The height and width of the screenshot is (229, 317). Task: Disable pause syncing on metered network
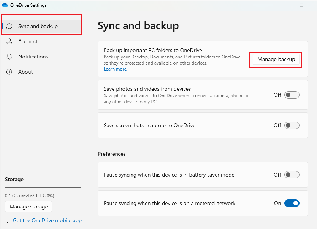(x=292, y=203)
